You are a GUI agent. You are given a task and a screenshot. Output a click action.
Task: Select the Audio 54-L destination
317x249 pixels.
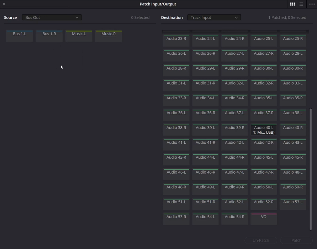pos(205,219)
